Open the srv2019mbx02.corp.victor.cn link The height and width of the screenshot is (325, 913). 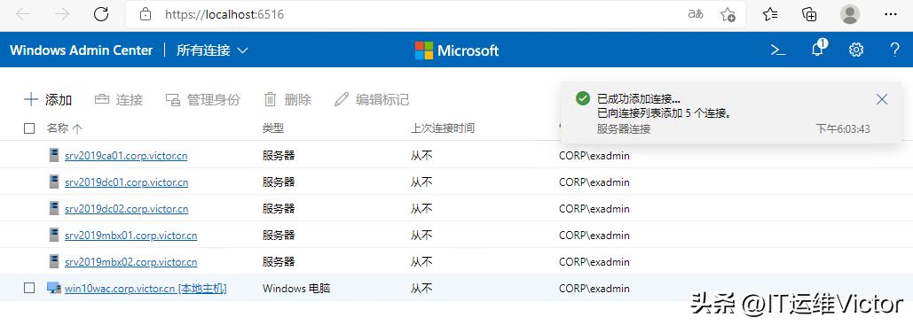(x=131, y=261)
